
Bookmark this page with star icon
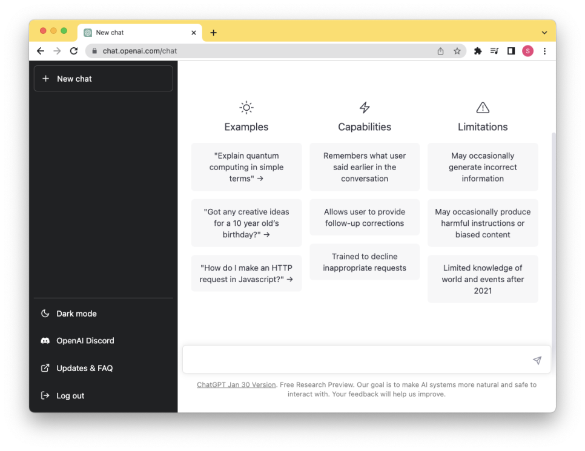click(457, 51)
